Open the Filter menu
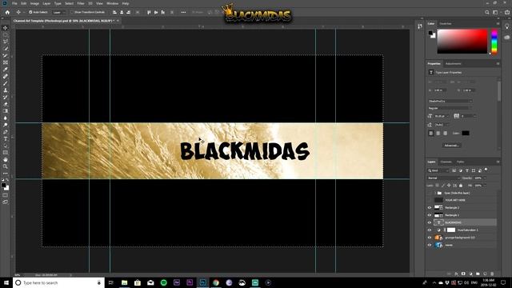This screenshot has height=288, width=512. tap(81, 3)
